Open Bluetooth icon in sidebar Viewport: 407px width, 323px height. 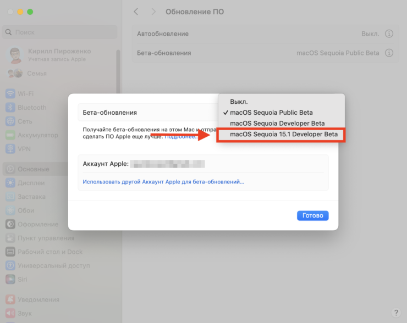coord(10,107)
